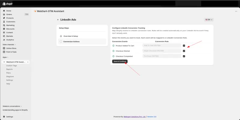
Task: Expand the Sales channels section
Action: (x=9, y=44)
